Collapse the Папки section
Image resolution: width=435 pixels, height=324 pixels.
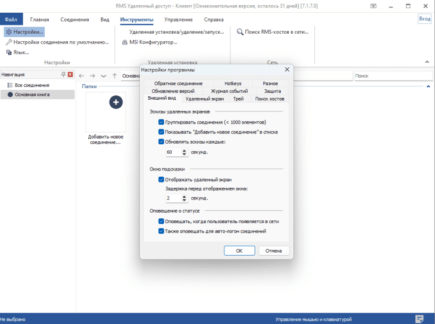point(428,86)
